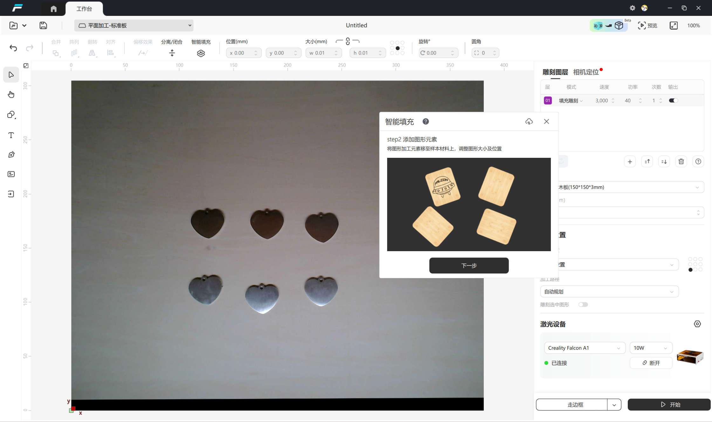Viewport: 712px width, 422px height.
Task: Enable the 雕刻选中图形 switch
Action: tap(583, 305)
